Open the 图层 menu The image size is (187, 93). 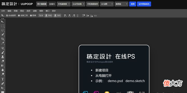coord(22,11)
